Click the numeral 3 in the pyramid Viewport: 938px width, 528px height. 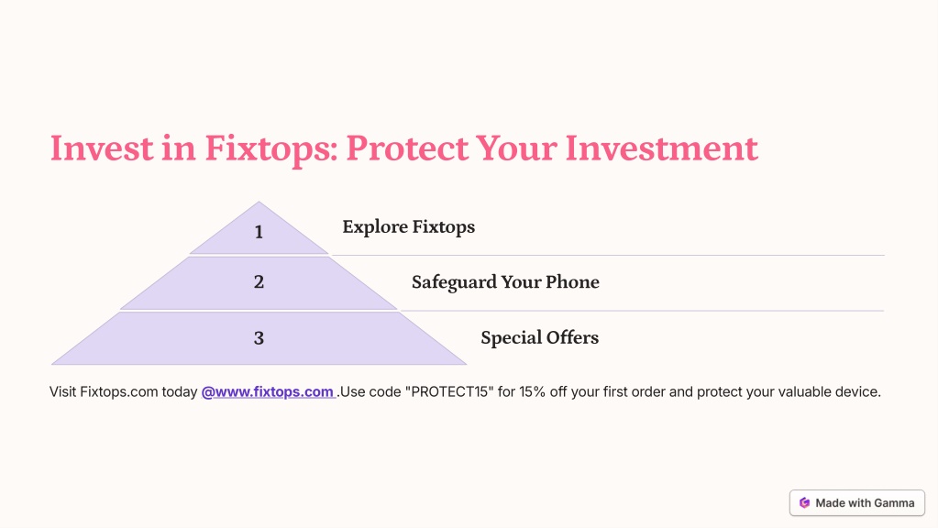[259, 338]
